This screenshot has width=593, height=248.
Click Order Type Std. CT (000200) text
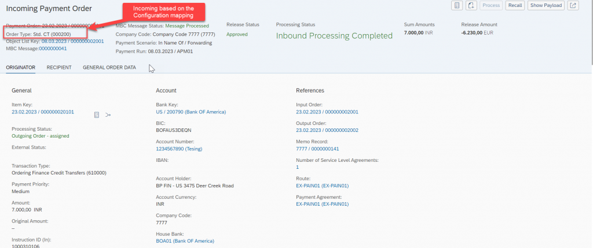[x=38, y=34]
